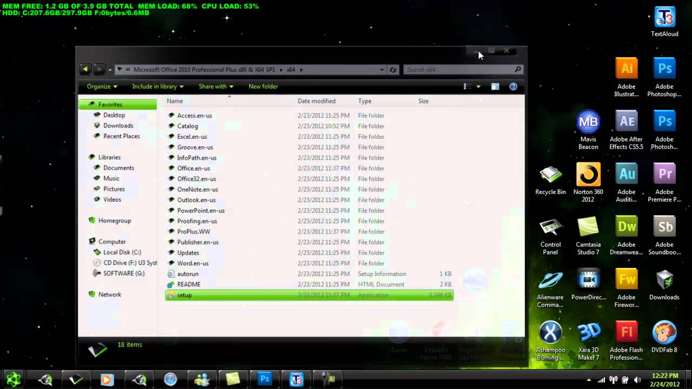
Task: Open the Share with dropdown
Action: [x=216, y=86]
